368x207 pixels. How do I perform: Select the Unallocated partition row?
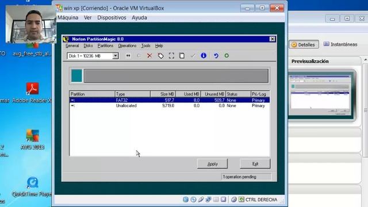(x=170, y=106)
